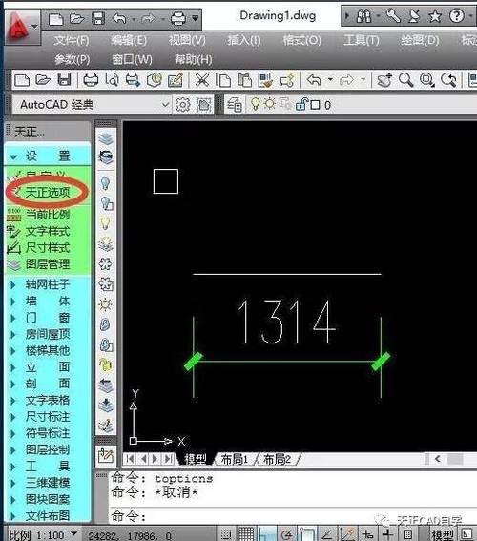Click the horizontal scrollbar left arrow

point(438,459)
